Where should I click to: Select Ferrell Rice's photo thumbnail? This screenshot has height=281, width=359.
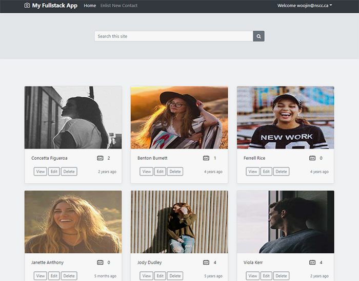285,117
